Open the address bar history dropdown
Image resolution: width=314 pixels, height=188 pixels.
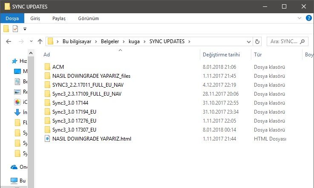pyautogui.click(x=249, y=42)
